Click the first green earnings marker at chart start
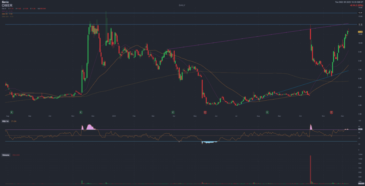 (11, 112)
